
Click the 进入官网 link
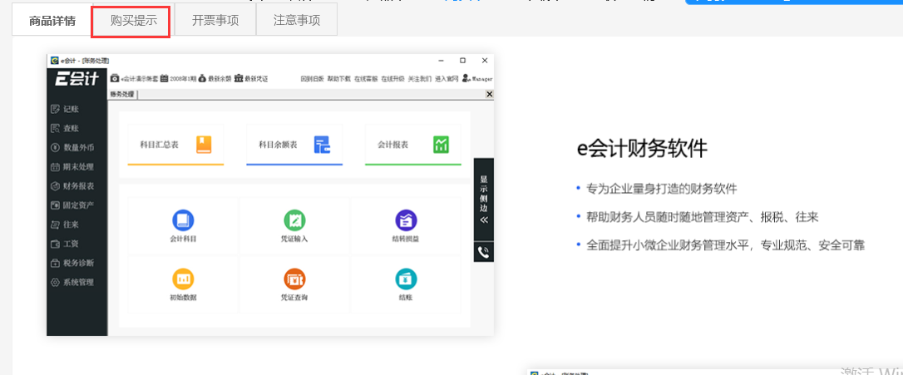tap(447, 79)
